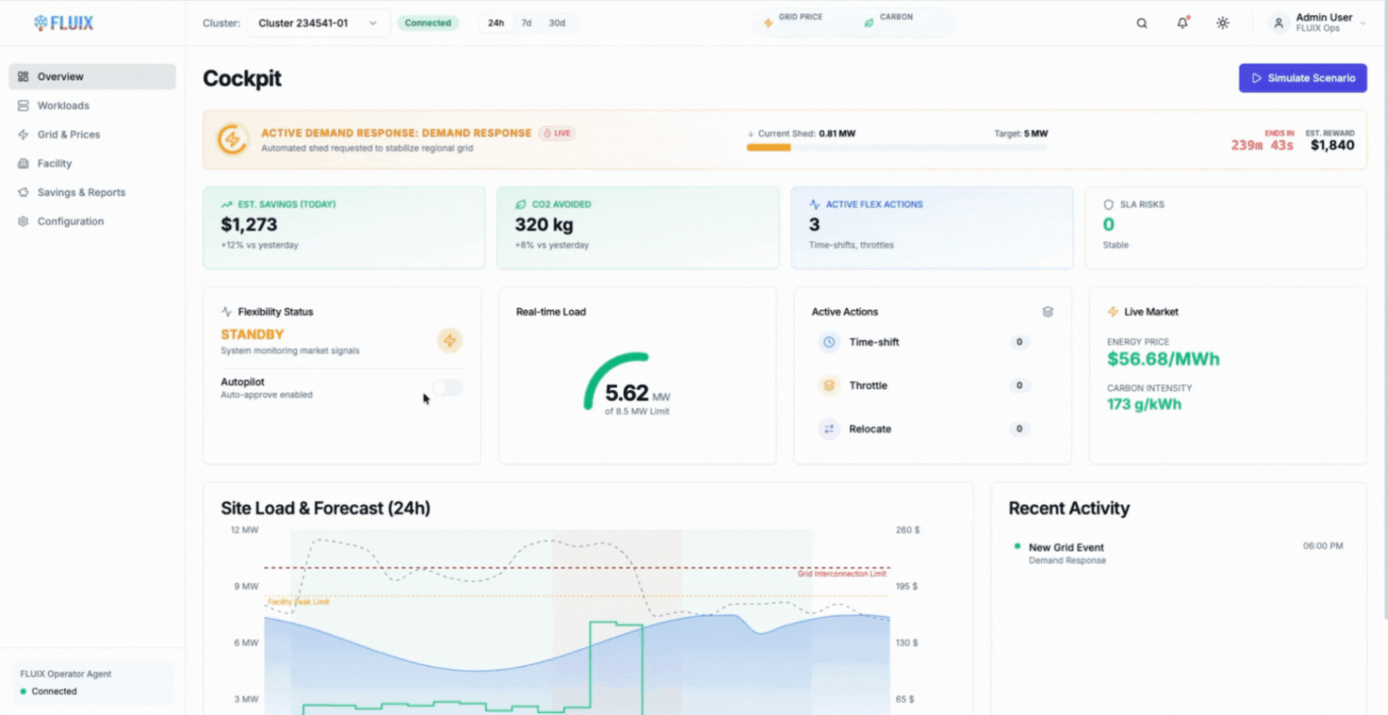1388x715 pixels.
Task: Click the Simulate Scenario button
Action: pyautogui.click(x=1302, y=78)
